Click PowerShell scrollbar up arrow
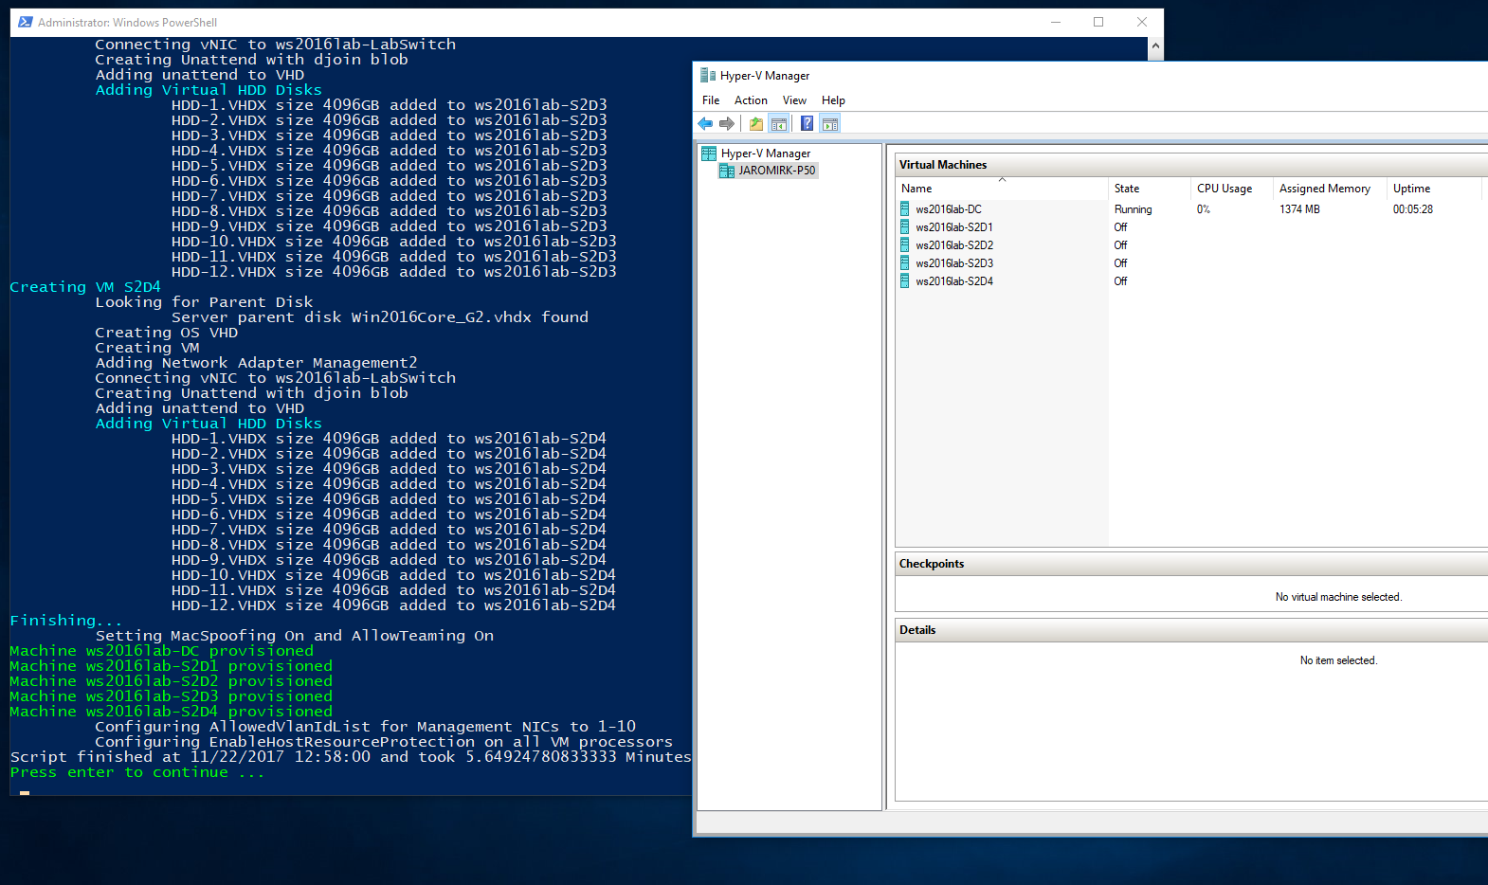 (1155, 45)
